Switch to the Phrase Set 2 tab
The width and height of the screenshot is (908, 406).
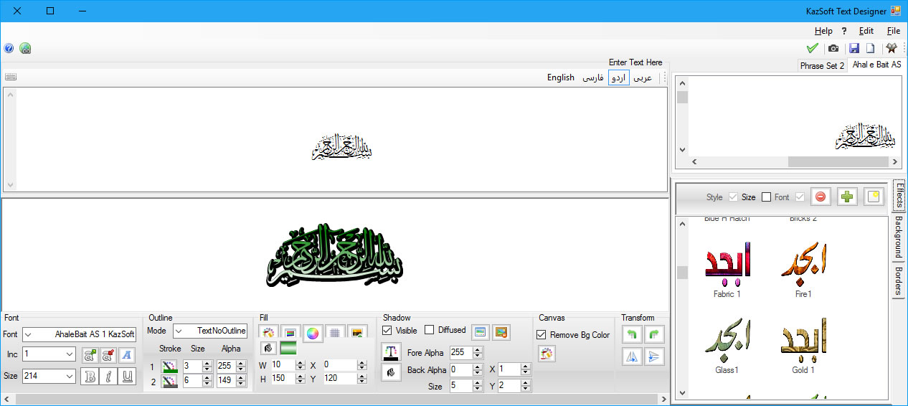point(822,66)
